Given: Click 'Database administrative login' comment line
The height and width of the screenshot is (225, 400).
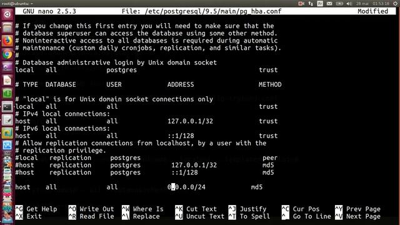Looking at the screenshot, I should (x=116, y=62).
